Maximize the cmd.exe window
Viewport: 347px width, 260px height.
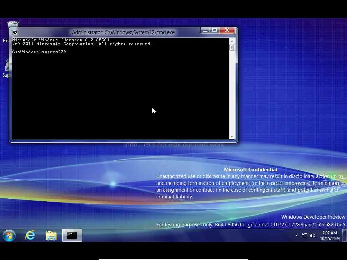click(x=215, y=30)
